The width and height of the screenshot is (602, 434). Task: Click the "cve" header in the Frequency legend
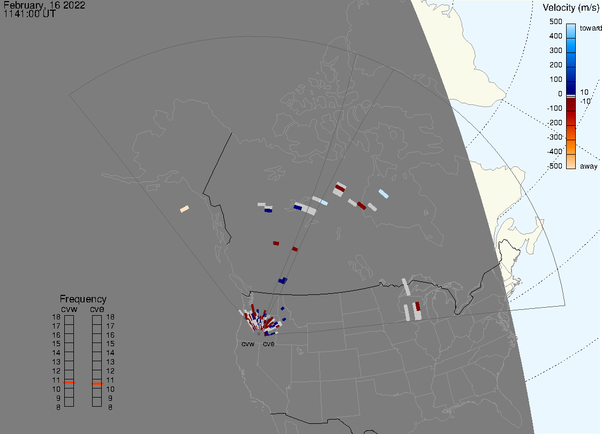(x=97, y=309)
